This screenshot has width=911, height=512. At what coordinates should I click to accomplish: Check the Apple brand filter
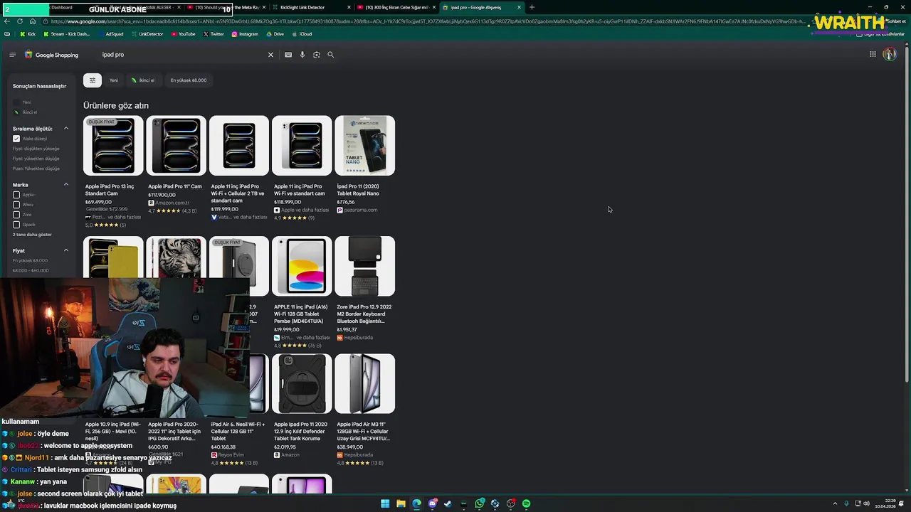coord(16,195)
